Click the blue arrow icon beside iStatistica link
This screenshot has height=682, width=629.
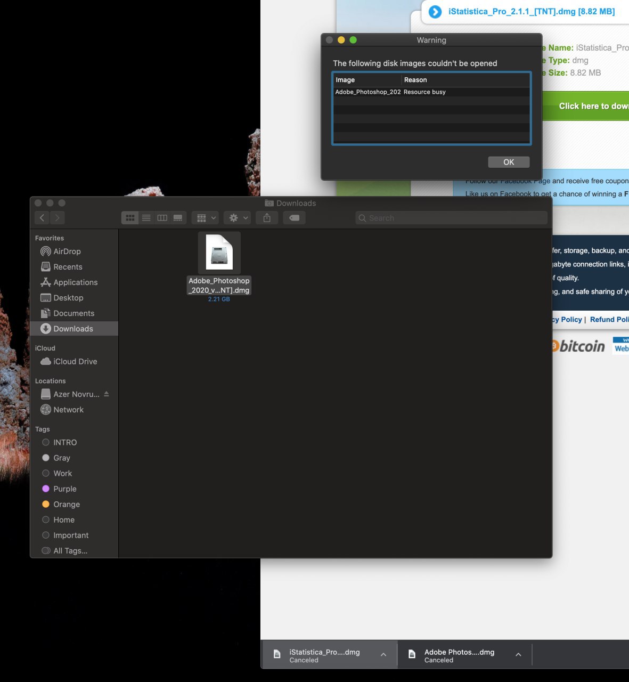pos(435,12)
